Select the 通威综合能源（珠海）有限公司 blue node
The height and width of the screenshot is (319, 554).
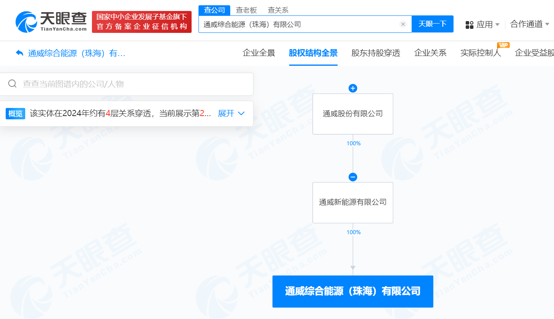353,291
